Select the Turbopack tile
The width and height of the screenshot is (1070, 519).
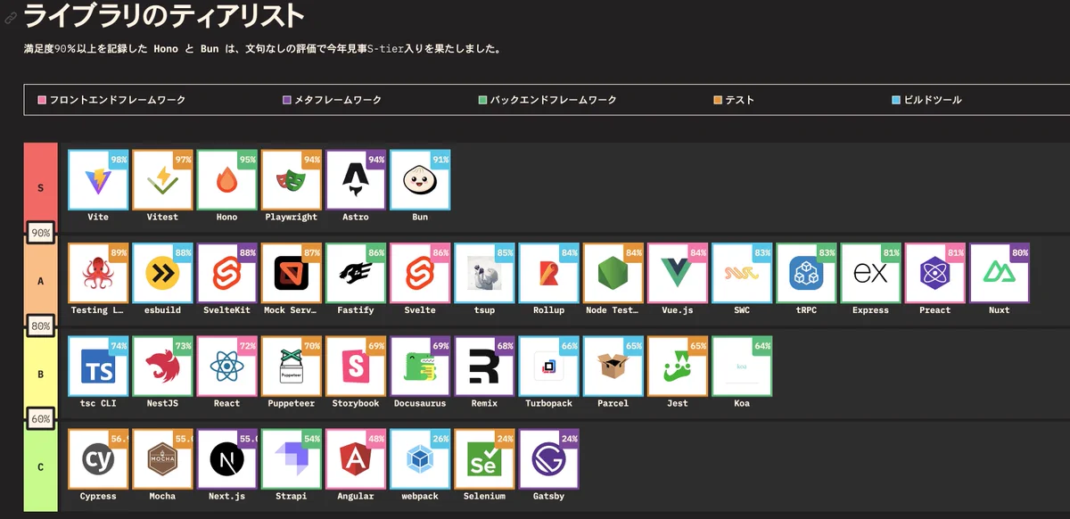pyautogui.click(x=548, y=367)
